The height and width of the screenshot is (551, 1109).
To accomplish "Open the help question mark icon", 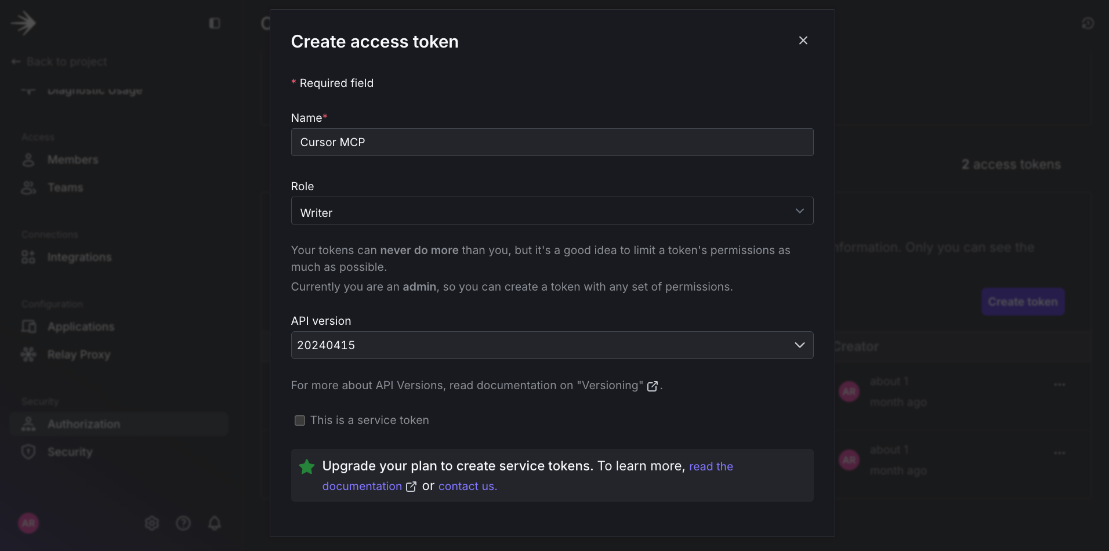I will coord(183,523).
